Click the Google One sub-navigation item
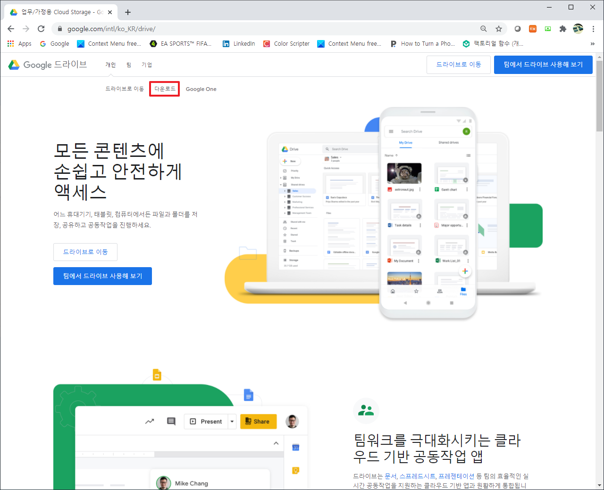The image size is (604, 490). 201,89
